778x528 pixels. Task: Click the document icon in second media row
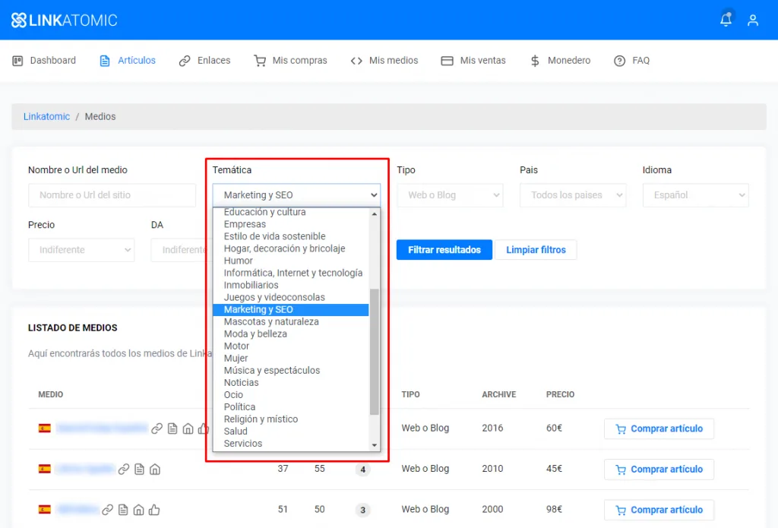pos(139,470)
